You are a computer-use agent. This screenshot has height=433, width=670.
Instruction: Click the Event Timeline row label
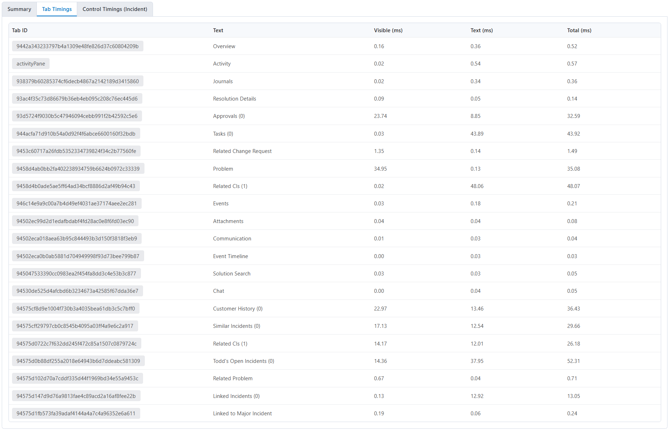tap(230, 256)
